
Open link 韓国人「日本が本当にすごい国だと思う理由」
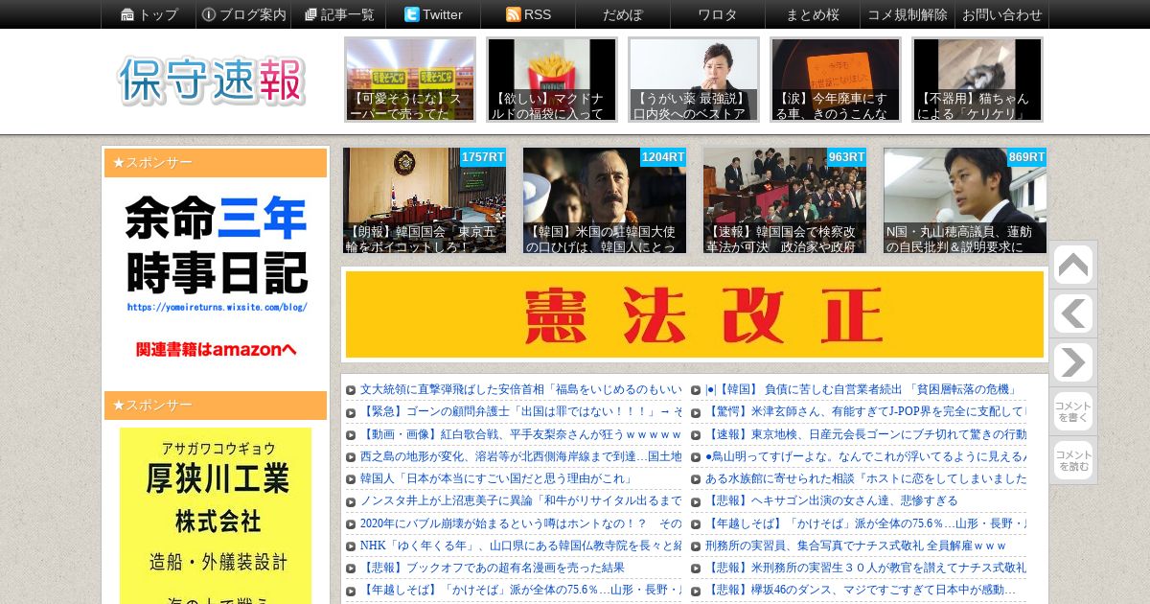(x=496, y=478)
